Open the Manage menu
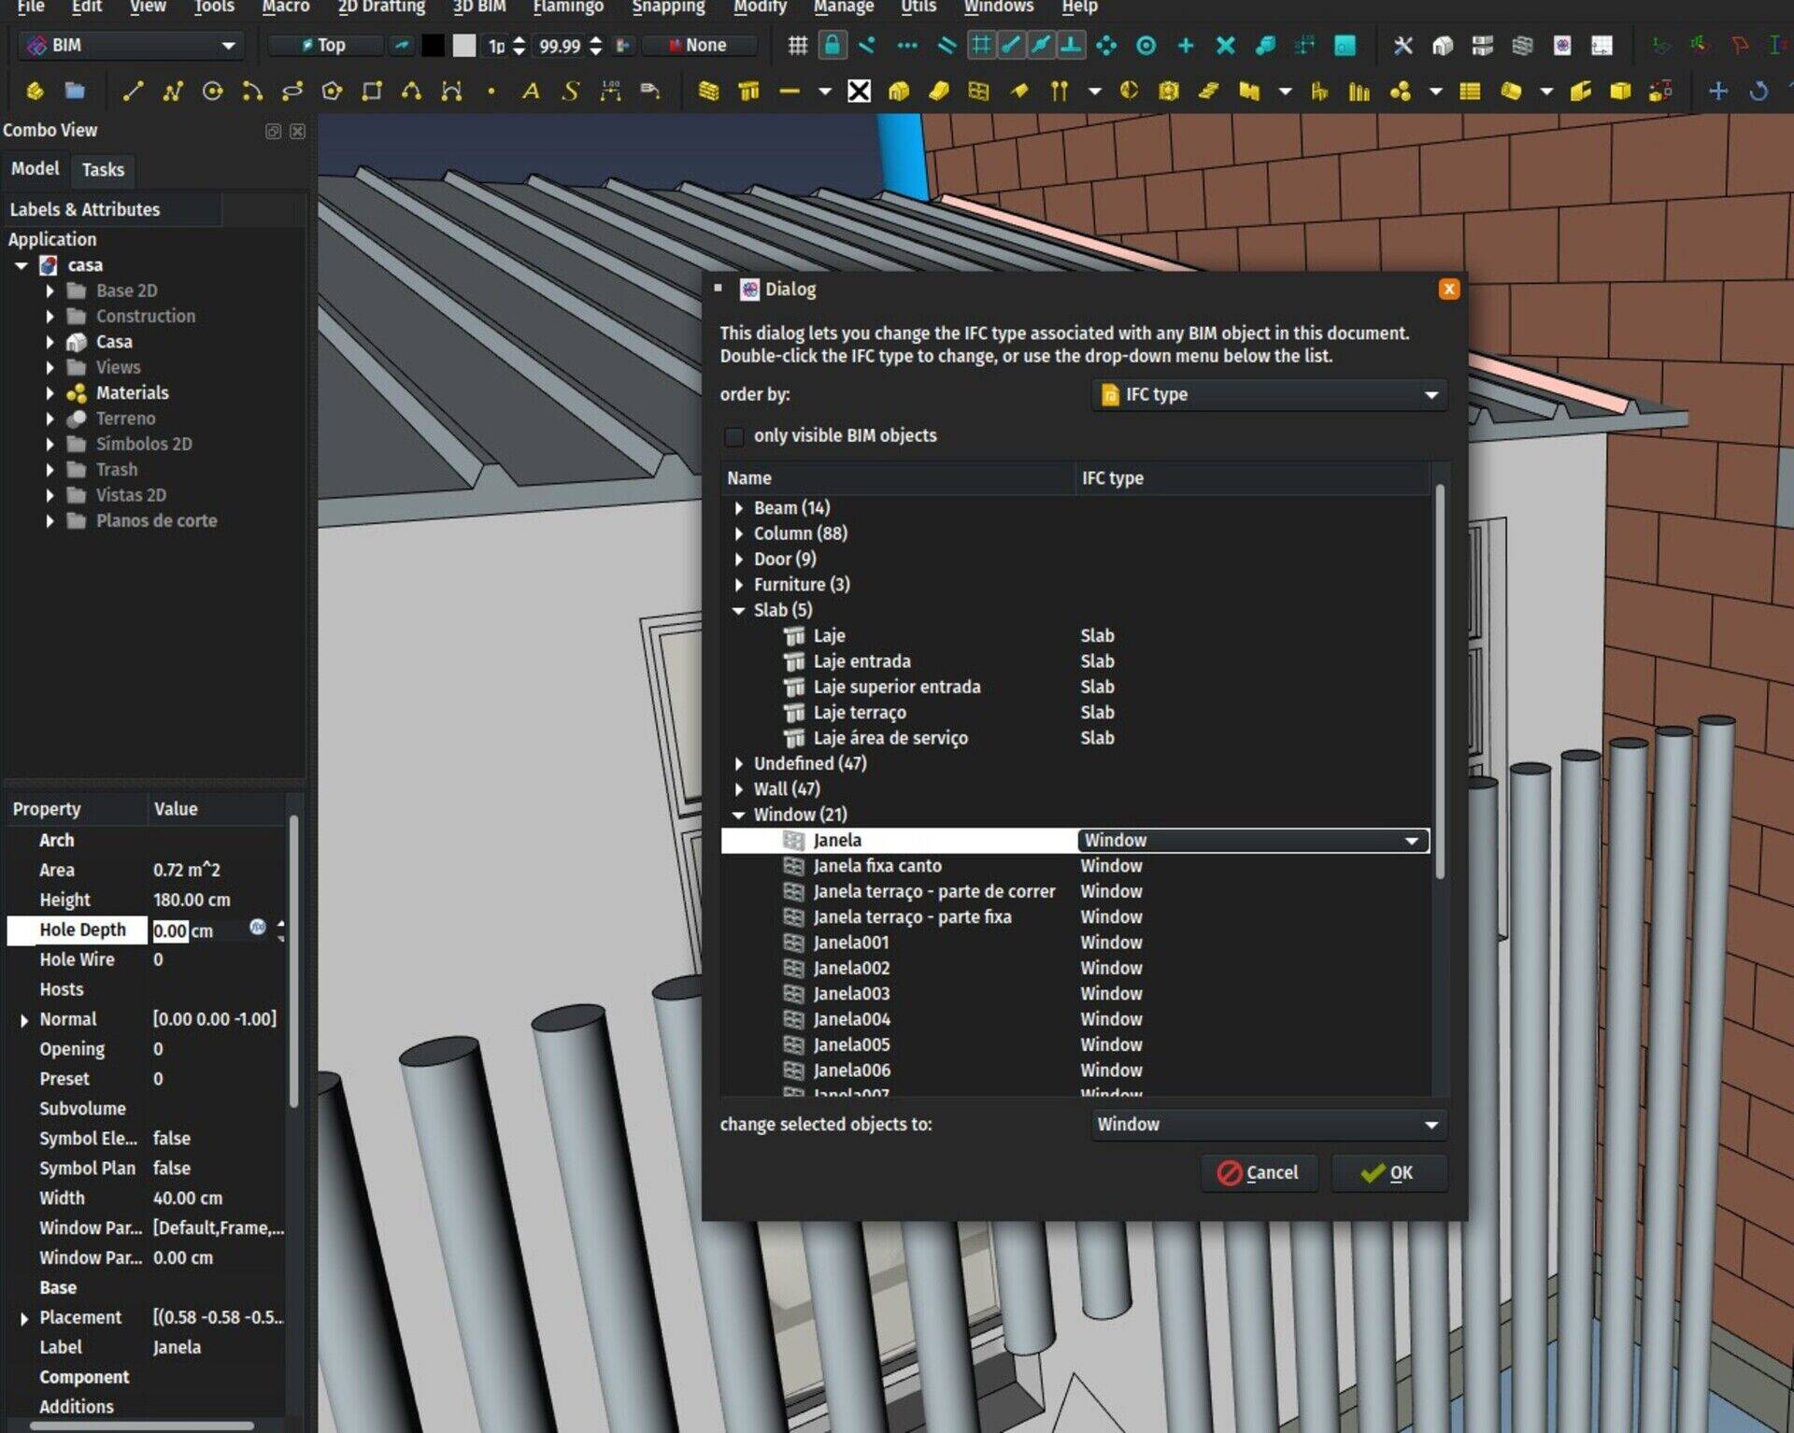The height and width of the screenshot is (1433, 1794). [843, 7]
